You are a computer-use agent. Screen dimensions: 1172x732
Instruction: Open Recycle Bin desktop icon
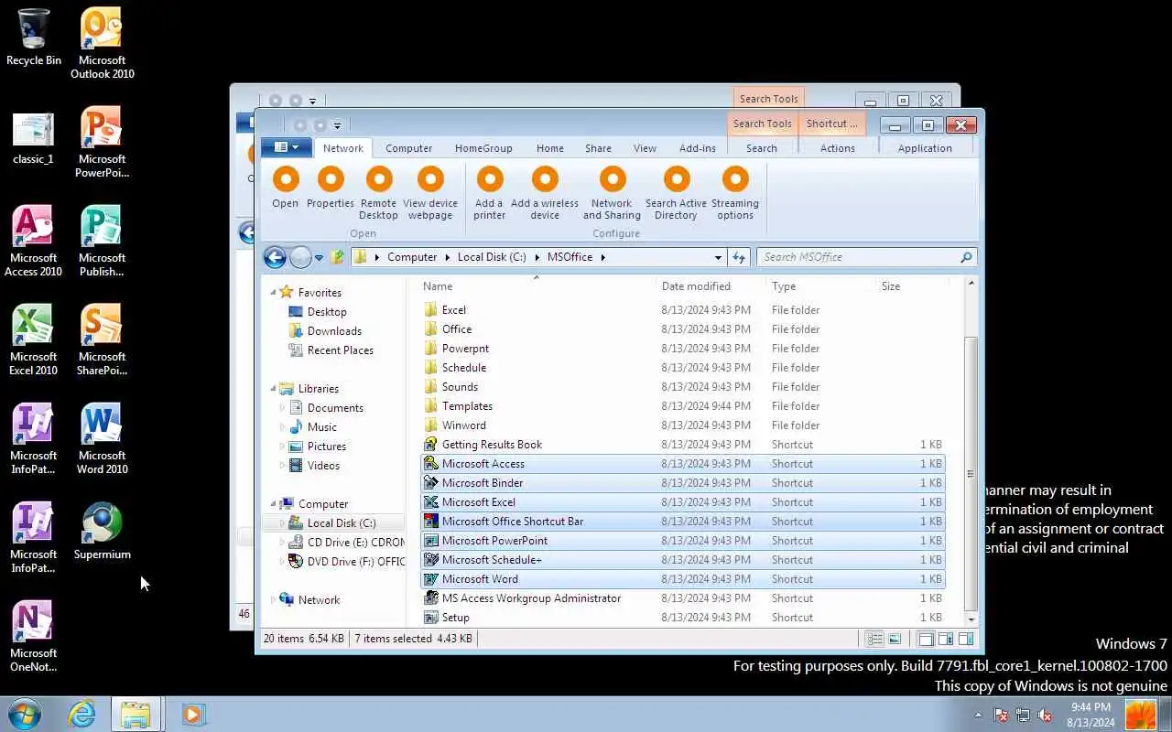pyautogui.click(x=34, y=38)
